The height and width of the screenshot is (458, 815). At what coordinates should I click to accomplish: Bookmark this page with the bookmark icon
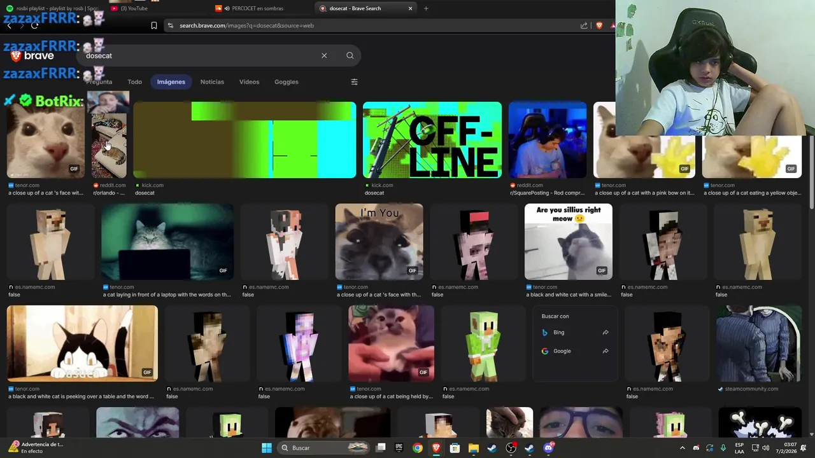153,25
